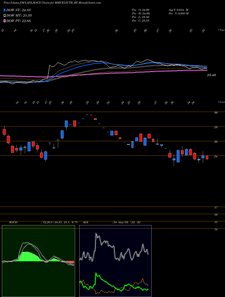Click the 14 price axis label

216,229
